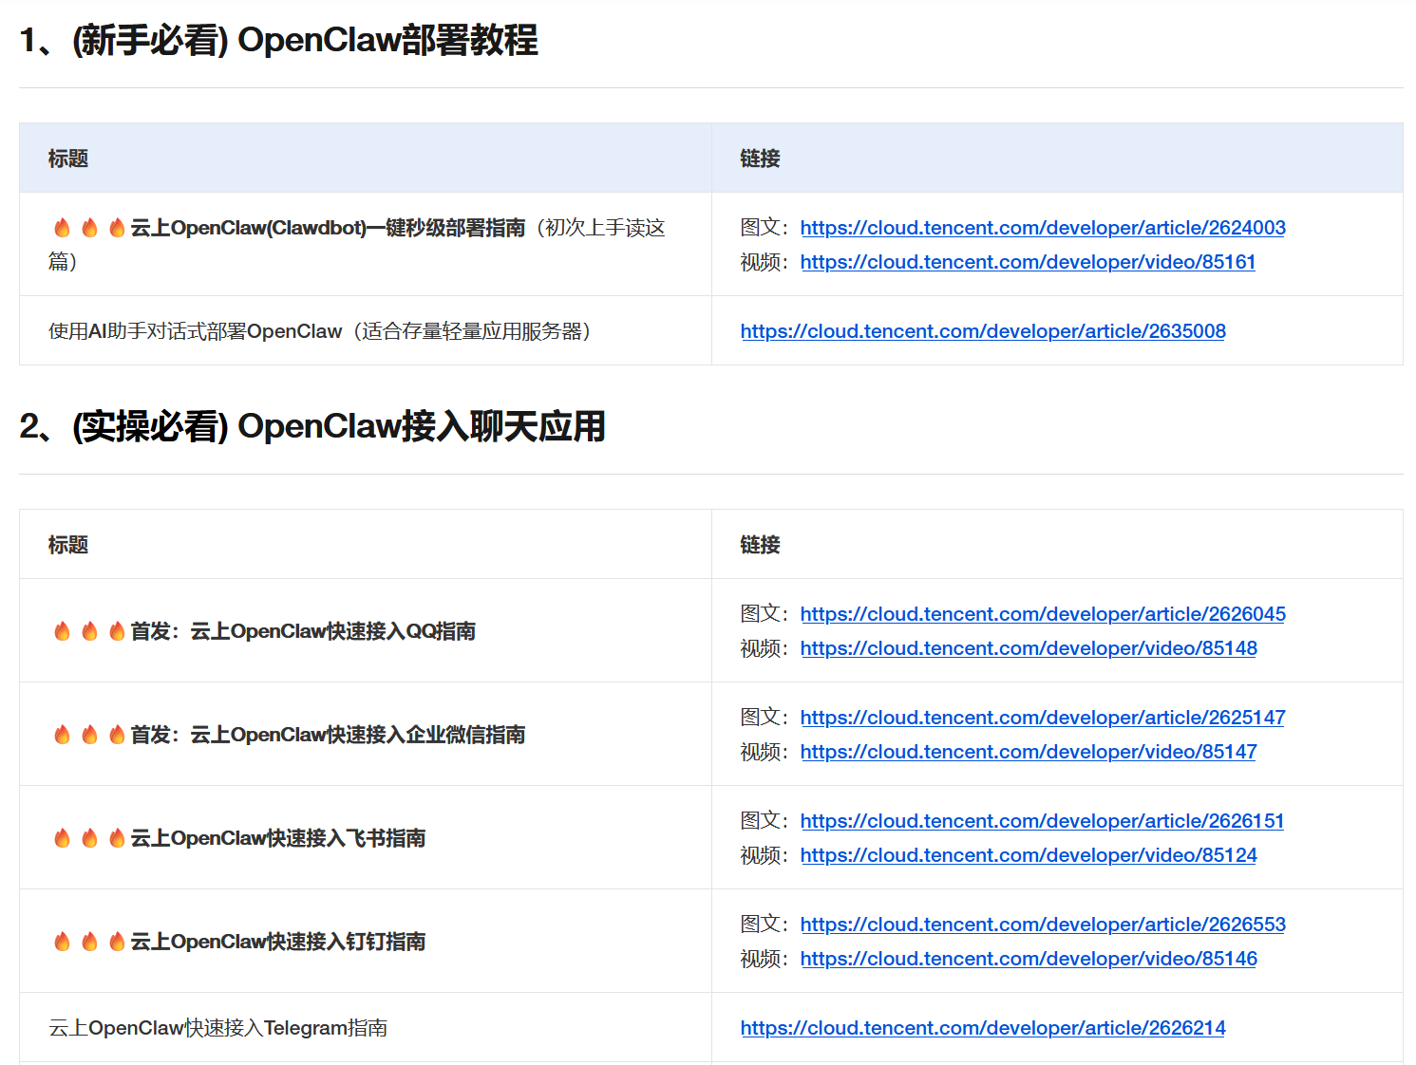The image size is (1416, 1065).
Task: Open the 钉钉指南 video link 85146
Action: pyautogui.click(x=1029, y=959)
